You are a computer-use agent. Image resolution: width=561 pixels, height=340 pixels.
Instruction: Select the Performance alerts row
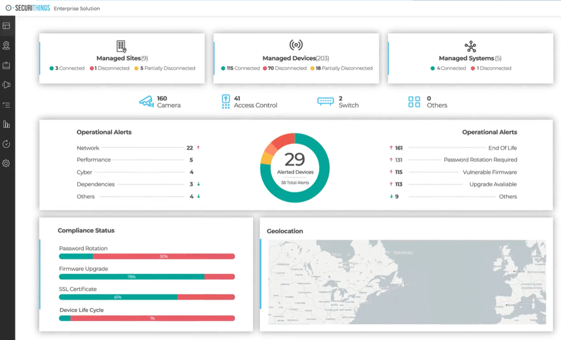[135, 160]
